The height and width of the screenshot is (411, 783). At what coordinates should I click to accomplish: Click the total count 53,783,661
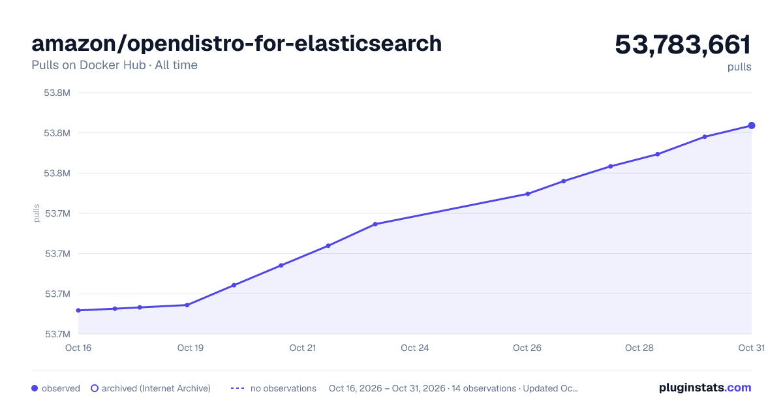click(683, 44)
